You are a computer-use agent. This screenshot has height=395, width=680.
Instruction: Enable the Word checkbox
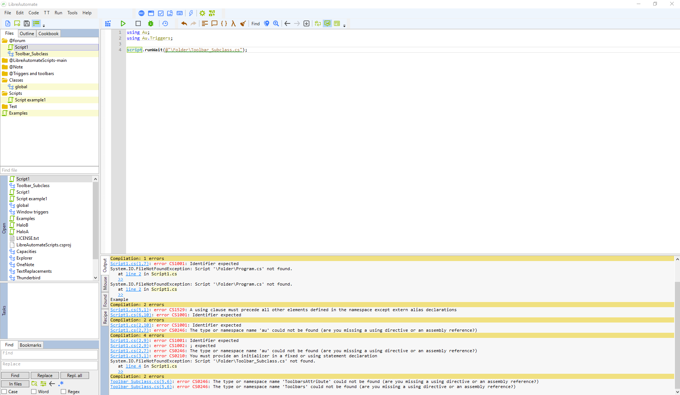34,392
